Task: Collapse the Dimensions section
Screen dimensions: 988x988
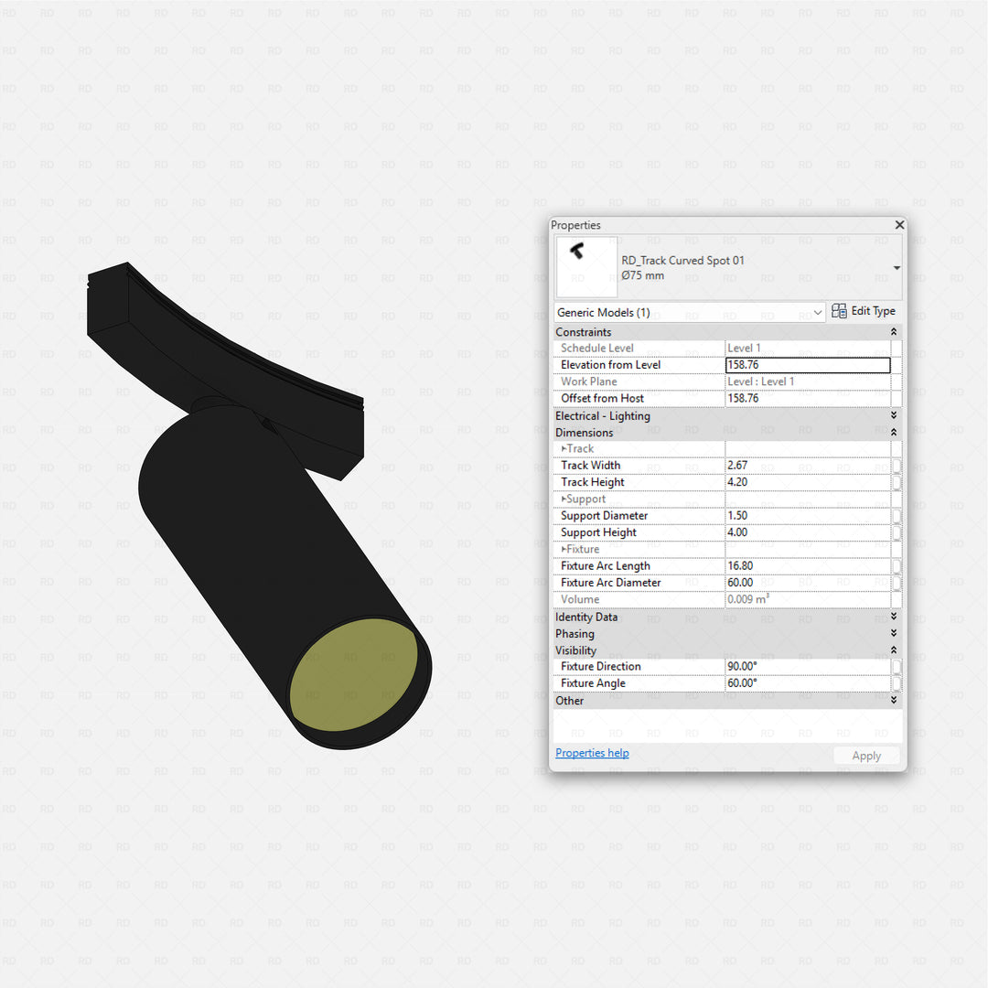Action: (x=894, y=432)
